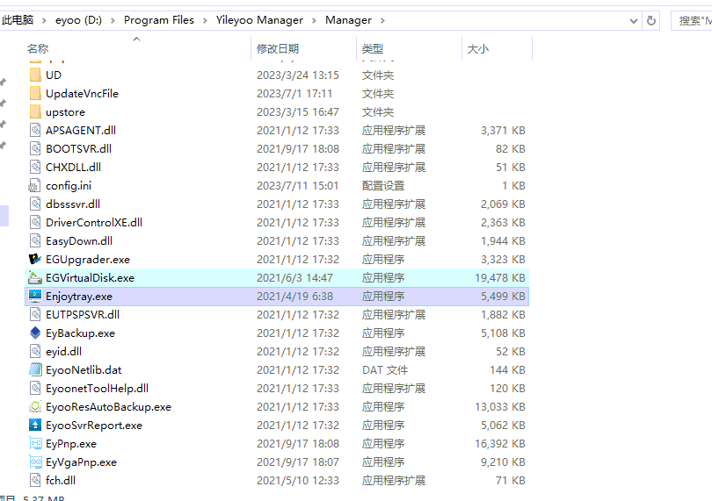Click the fch.dll file icon

pos(35,480)
